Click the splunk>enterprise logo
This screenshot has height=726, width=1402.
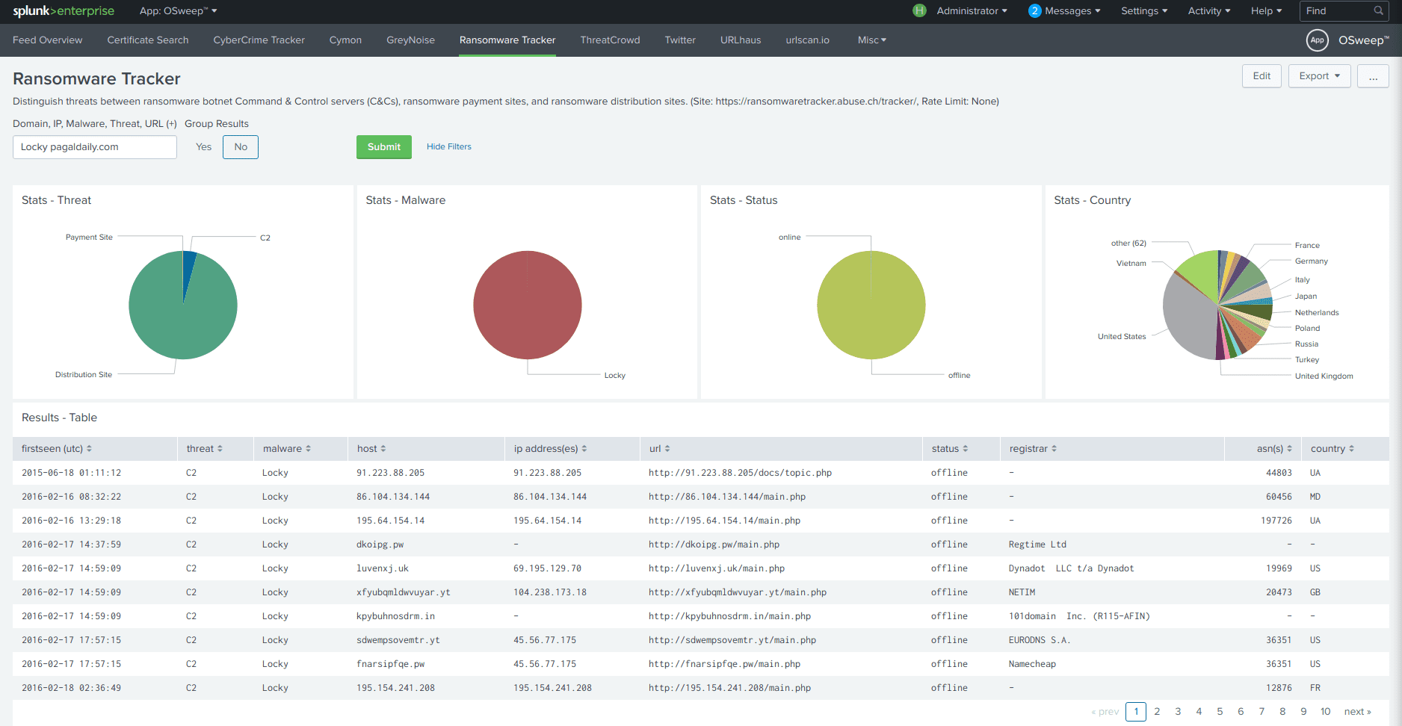64,10
